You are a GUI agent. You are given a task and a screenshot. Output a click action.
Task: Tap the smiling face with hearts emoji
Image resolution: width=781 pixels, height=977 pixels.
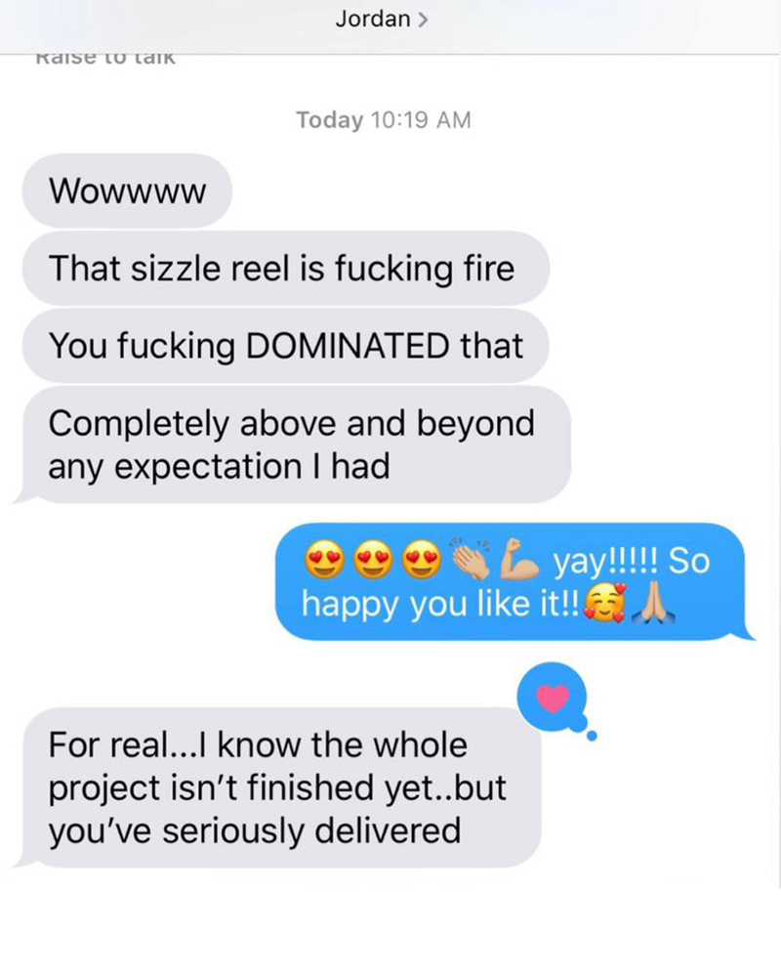point(603,603)
